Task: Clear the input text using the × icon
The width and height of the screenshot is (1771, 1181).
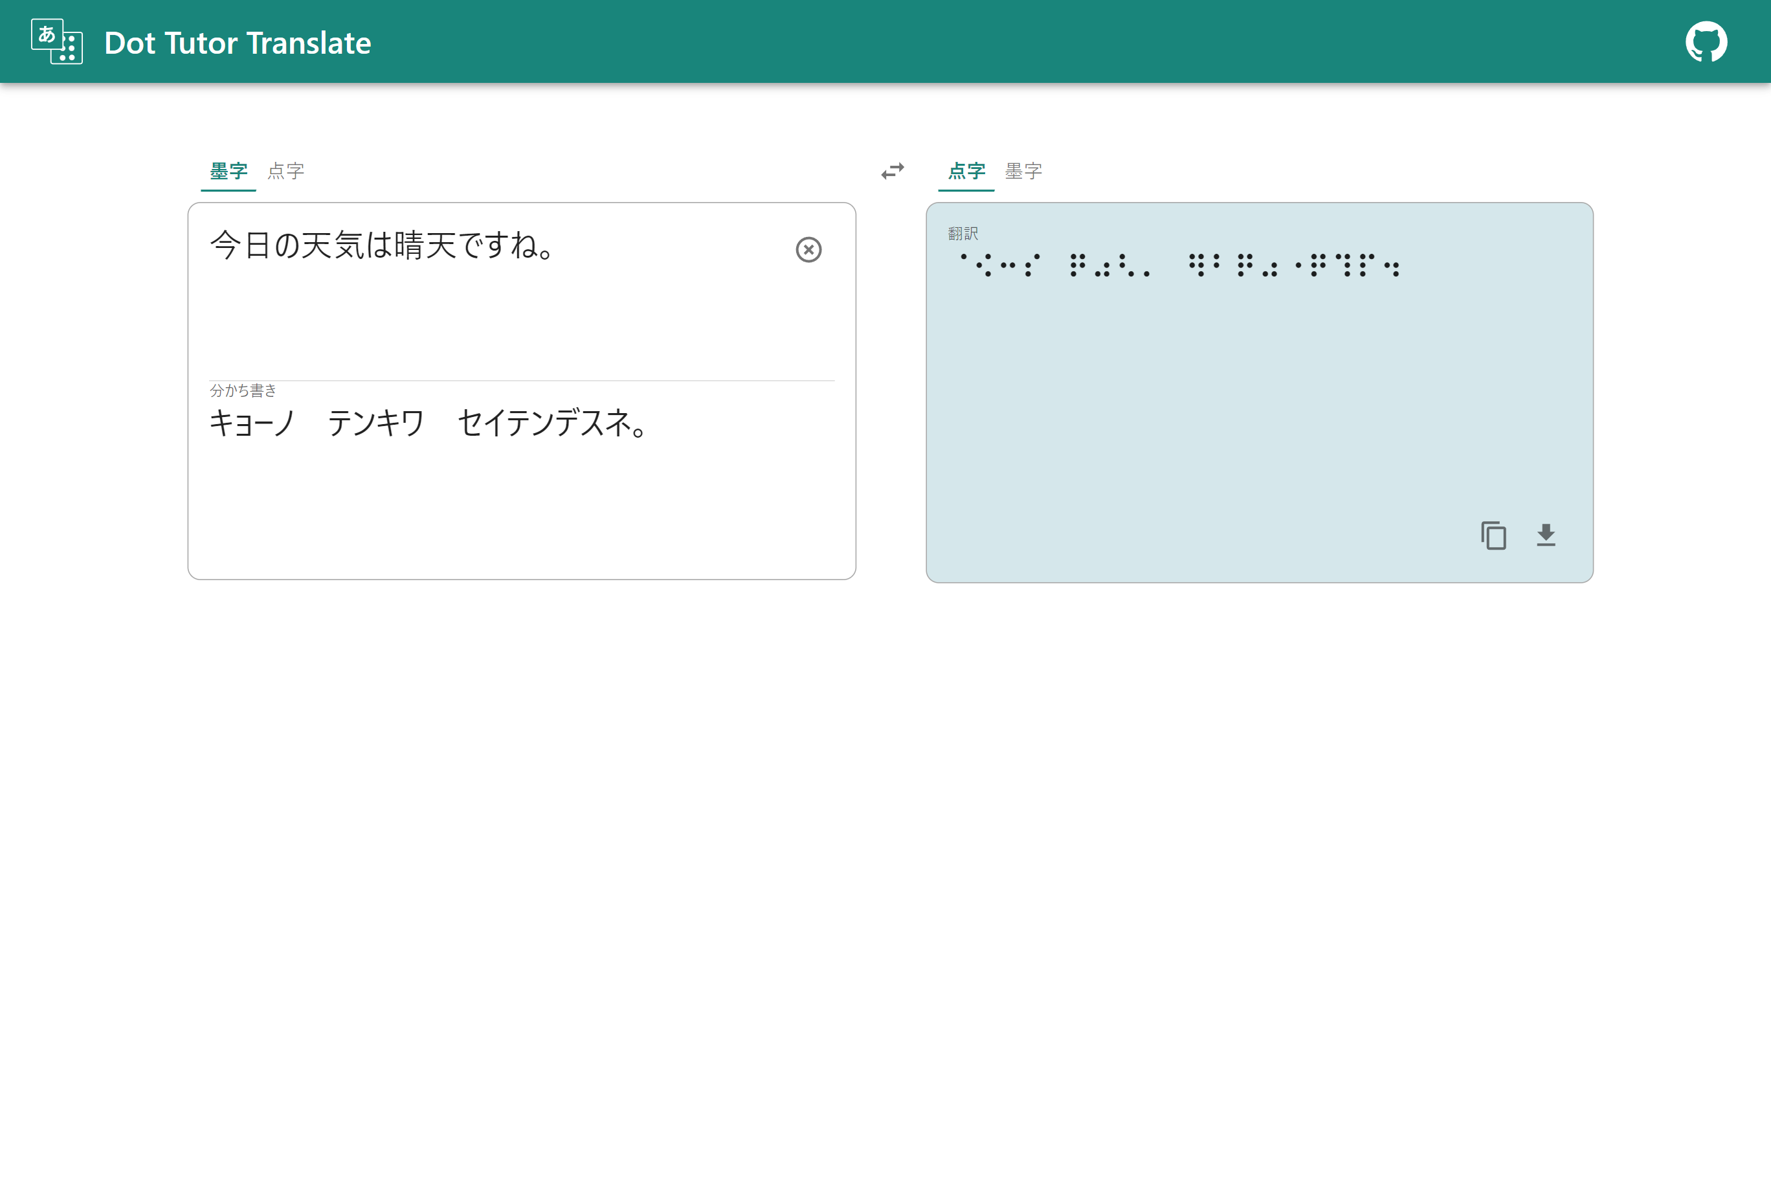Action: click(808, 249)
